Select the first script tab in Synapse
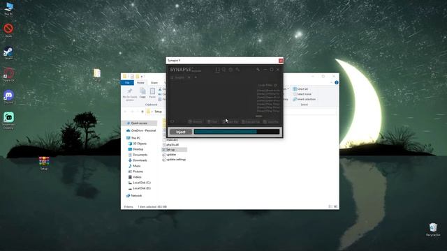 [x=177, y=77]
